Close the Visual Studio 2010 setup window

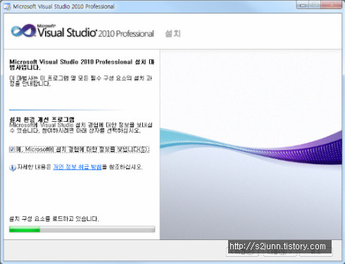332,5
